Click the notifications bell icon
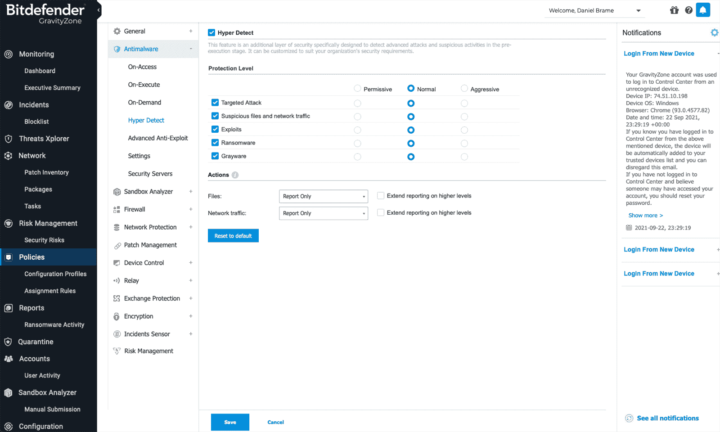The height and width of the screenshot is (432, 720). click(x=703, y=10)
